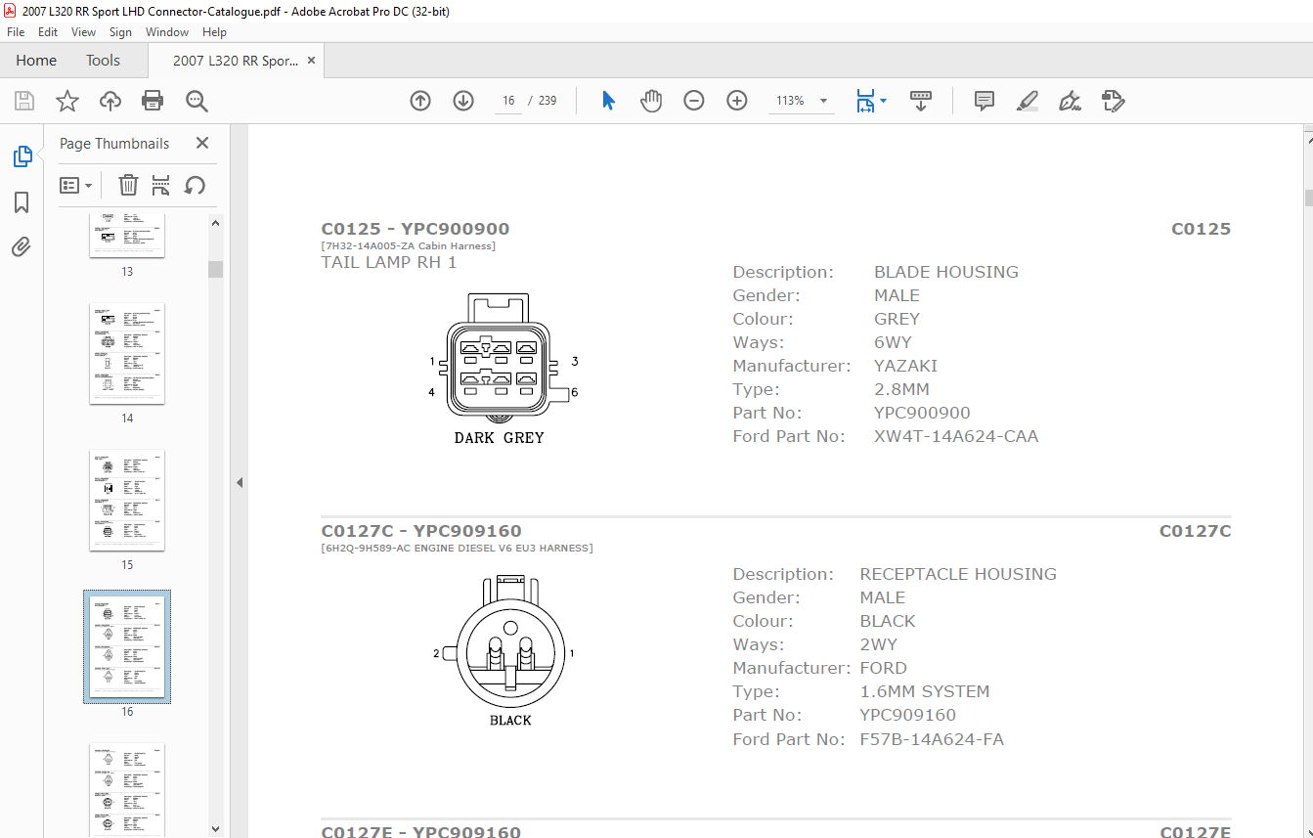Click the DARK GREY connector caption
This screenshot has width=1313, height=838.
pos(499,438)
